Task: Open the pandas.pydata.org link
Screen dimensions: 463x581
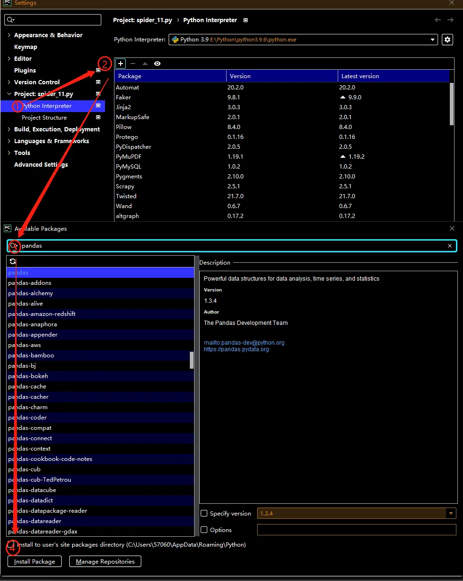Action: point(236,349)
